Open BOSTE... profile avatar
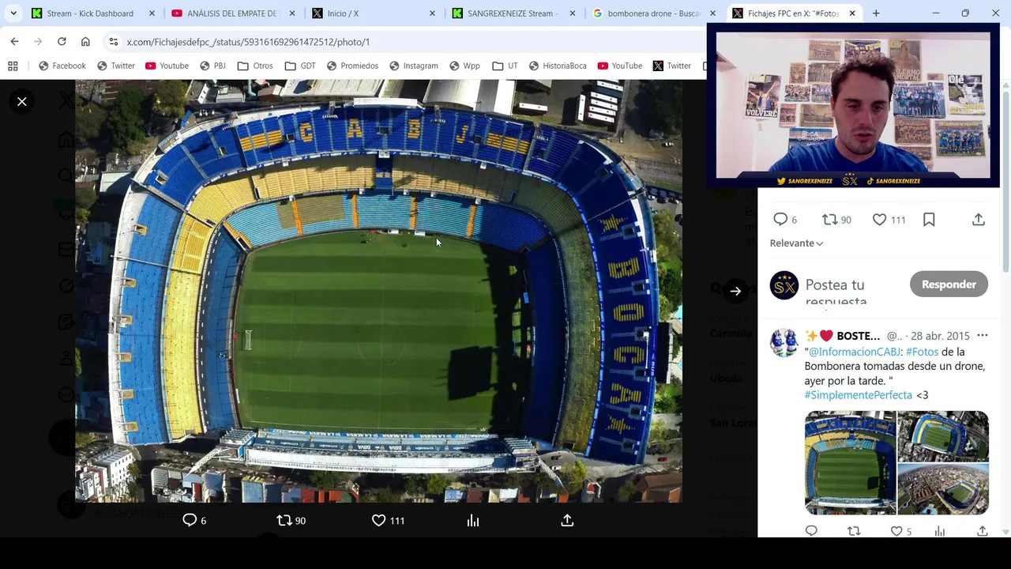1011x569 pixels. point(784,342)
